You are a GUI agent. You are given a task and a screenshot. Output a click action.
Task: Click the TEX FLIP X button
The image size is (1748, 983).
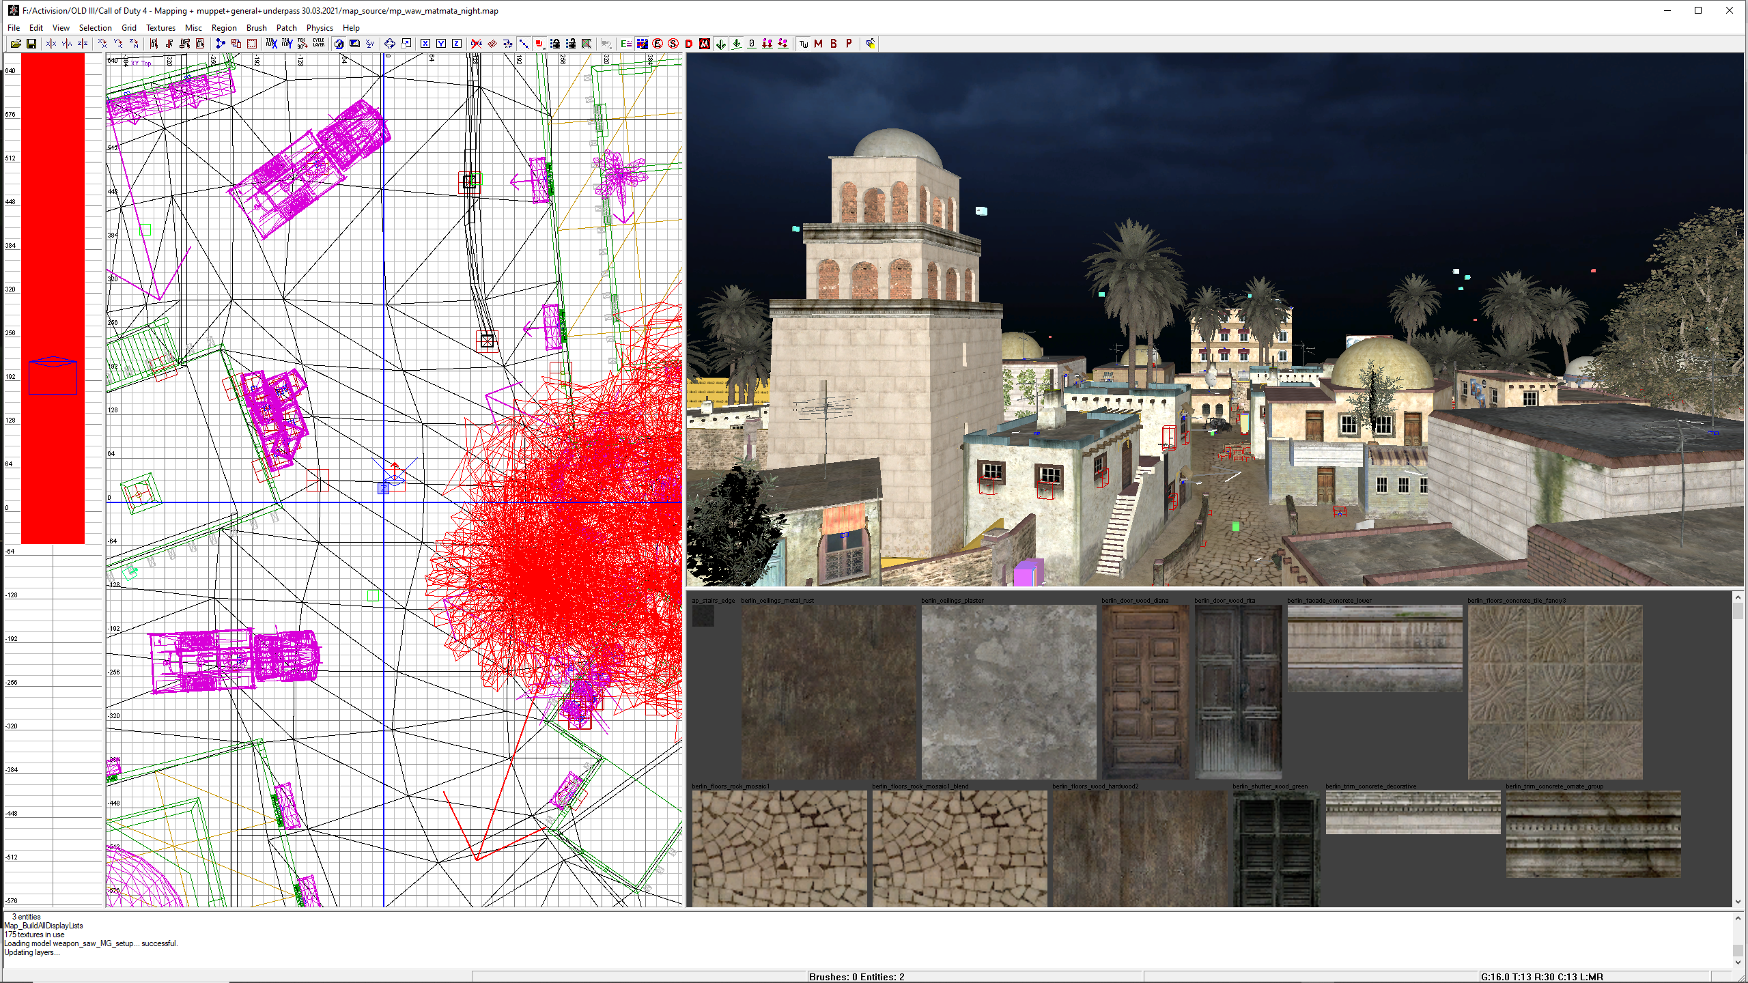pos(272,44)
